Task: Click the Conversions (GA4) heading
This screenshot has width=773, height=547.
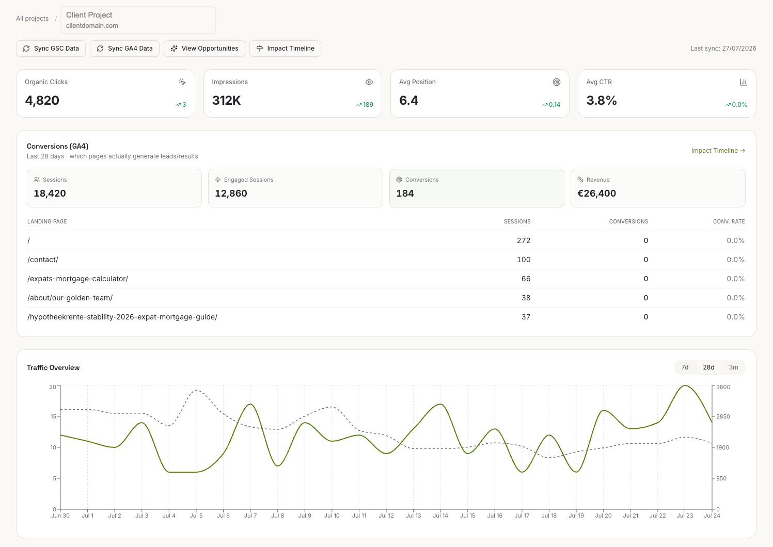Action: tap(57, 147)
